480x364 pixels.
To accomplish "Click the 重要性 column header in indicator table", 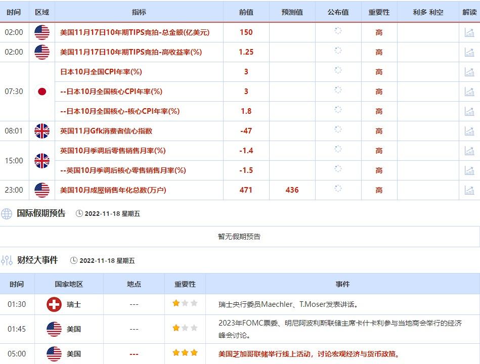I will pyautogui.click(x=379, y=12).
